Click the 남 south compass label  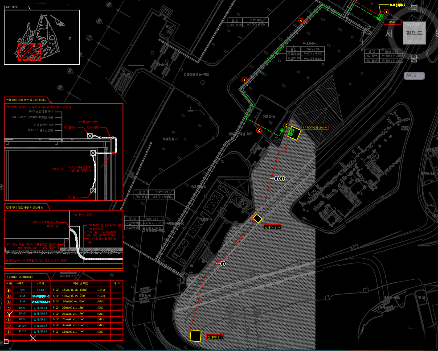click(414, 58)
